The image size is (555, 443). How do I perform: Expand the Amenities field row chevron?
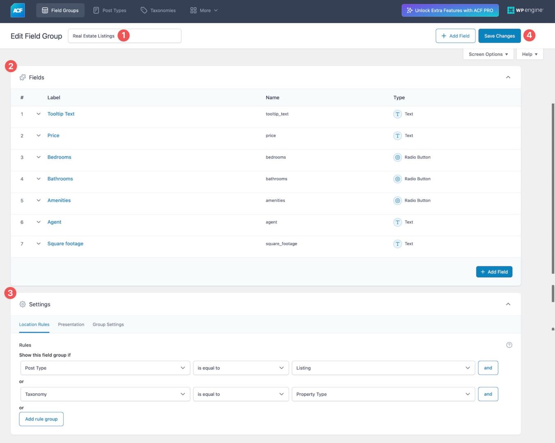click(x=39, y=201)
